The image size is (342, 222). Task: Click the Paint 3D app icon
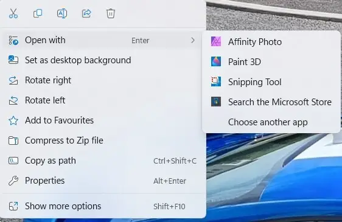tap(216, 61)
